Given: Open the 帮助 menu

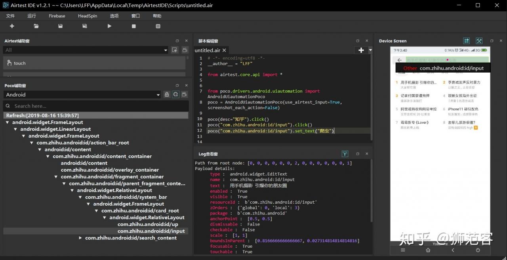Looking at the screenshot, I should (x=157, y=16).
